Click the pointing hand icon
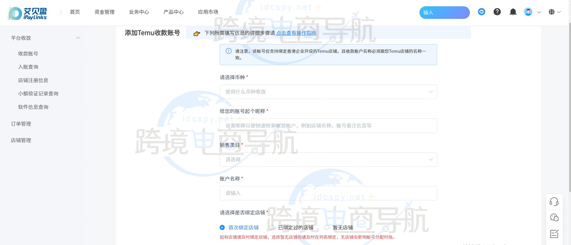Screen dimensions: 571x245 click(197, 34)
